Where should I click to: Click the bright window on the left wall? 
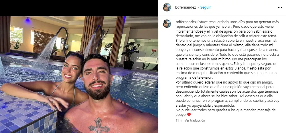16,35
